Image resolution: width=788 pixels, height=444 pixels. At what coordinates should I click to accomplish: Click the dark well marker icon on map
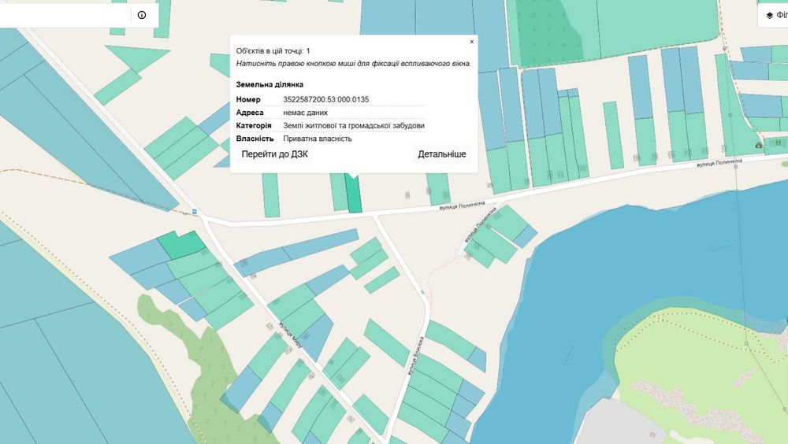(x=758, y=145)
